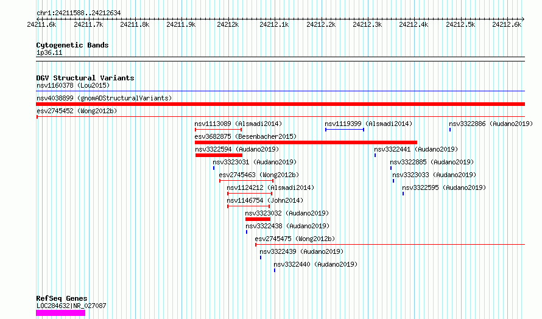Click the red bar under nsv3322594
This screenshot has width=542, height=319.
[x=219, y=155]
